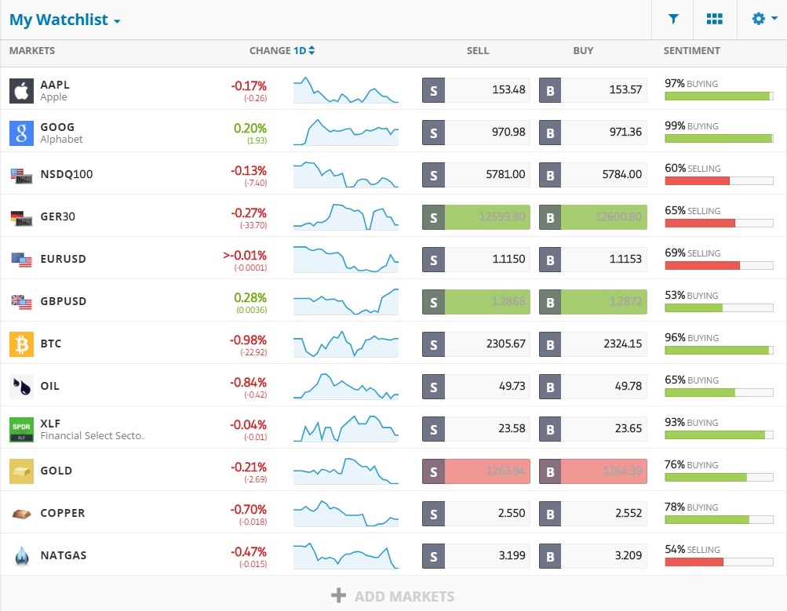The image size is (787, 611).
Task: Click the B buy button for EURUSD
Action: click(x=549, y=259)
